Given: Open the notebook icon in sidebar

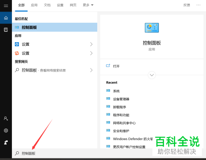Looking at the screenshot, I should click(6, 30).
